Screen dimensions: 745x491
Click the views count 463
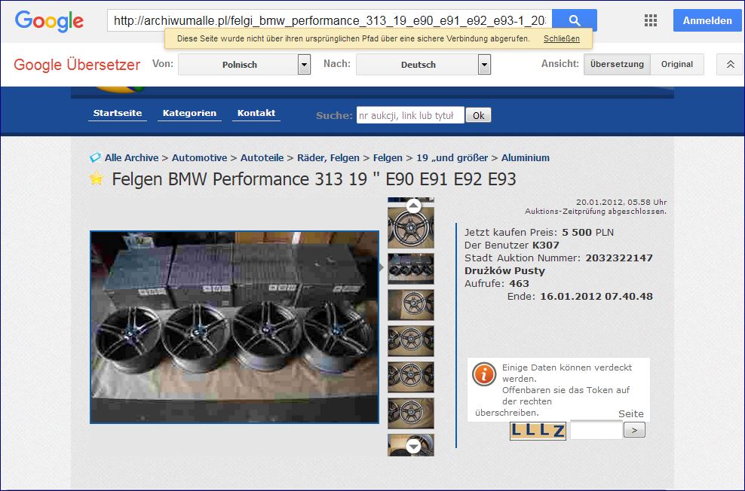(x=519, y=284)
